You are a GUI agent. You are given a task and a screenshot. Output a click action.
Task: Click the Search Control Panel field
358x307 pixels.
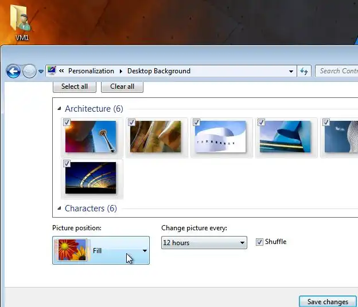point(337,71)
